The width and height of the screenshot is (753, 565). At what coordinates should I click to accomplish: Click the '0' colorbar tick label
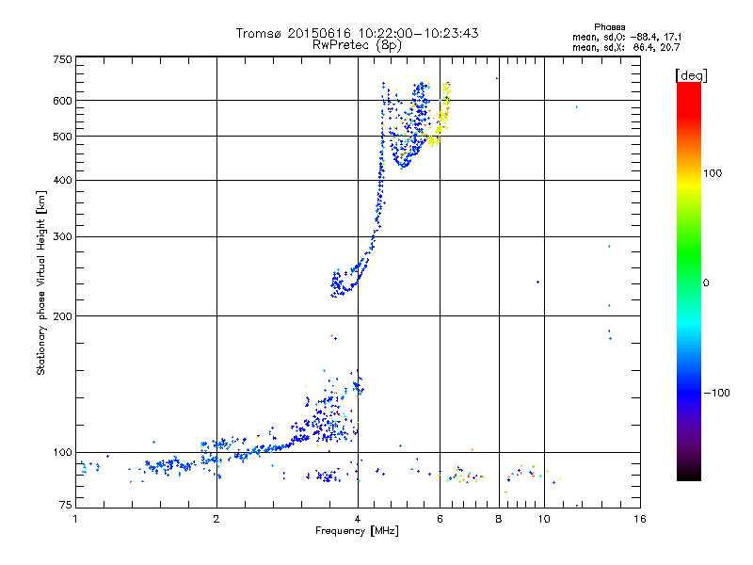(x=705, y=283)
